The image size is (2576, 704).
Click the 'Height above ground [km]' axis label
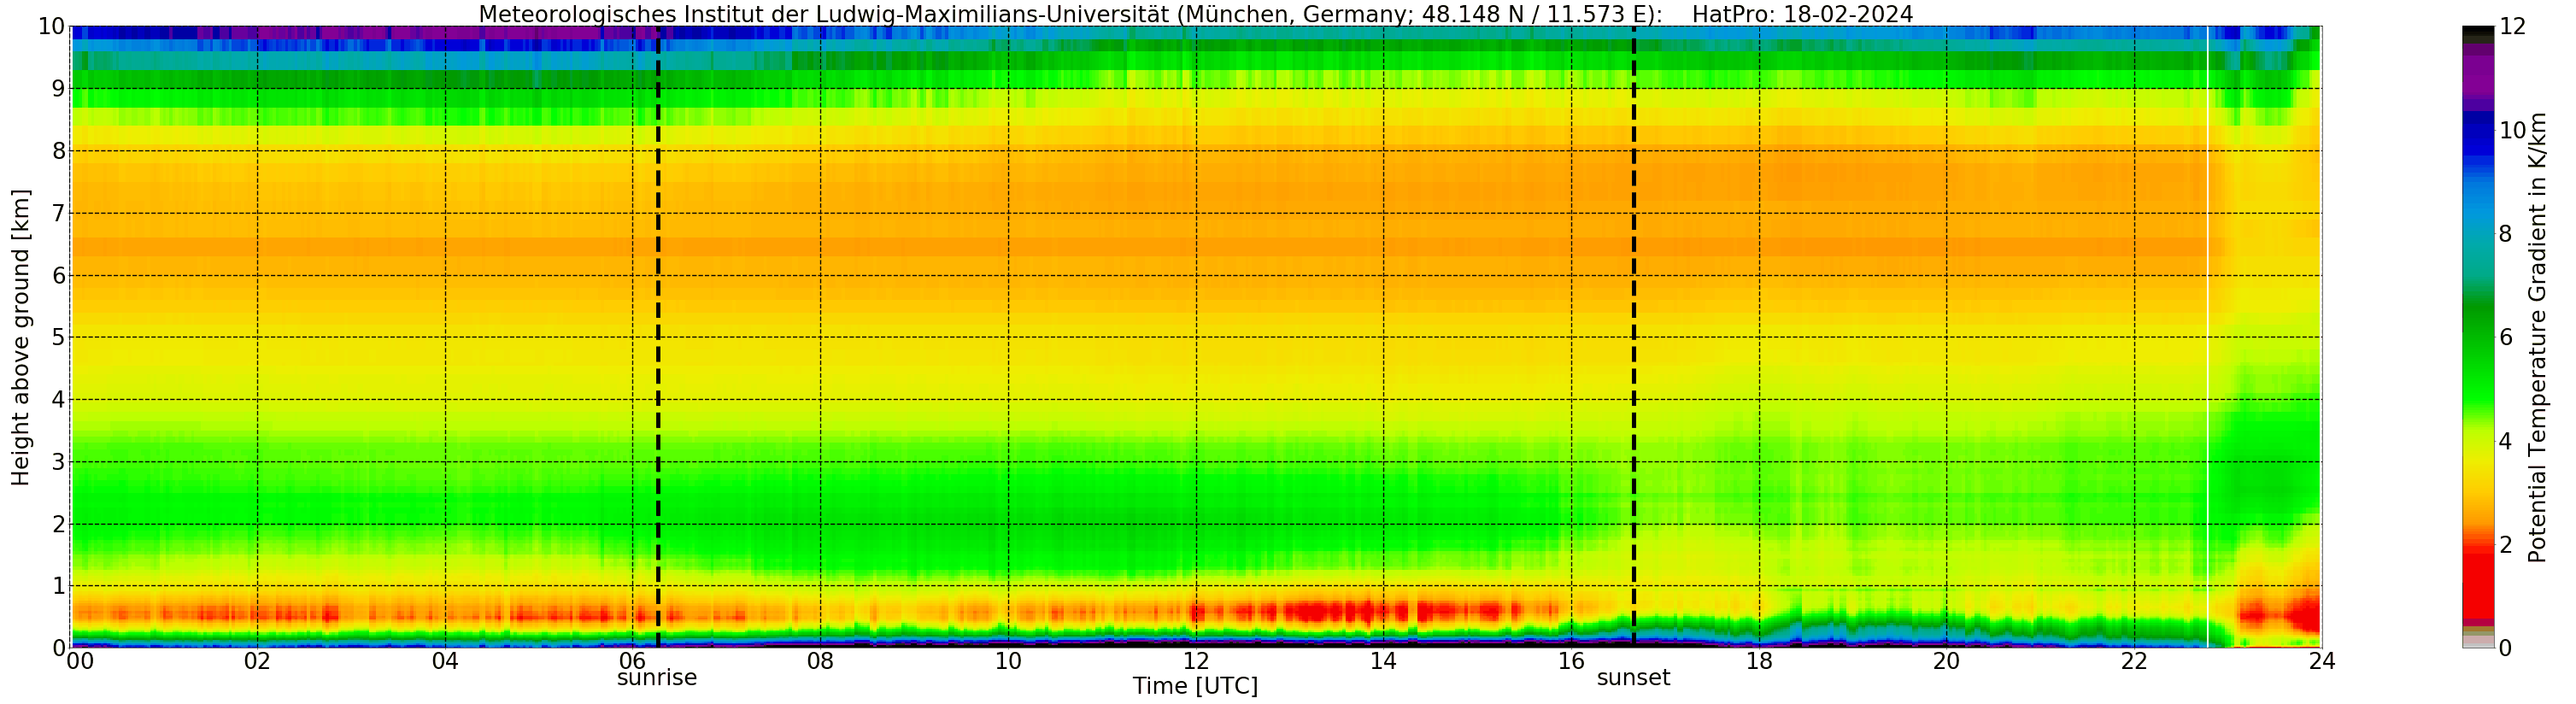pos(21,337)
